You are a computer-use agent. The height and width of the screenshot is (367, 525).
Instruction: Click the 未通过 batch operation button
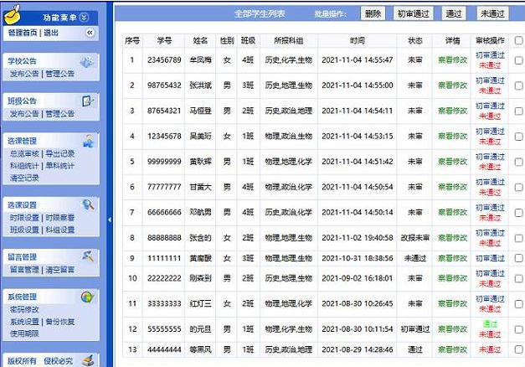click(x=494, y=13)
